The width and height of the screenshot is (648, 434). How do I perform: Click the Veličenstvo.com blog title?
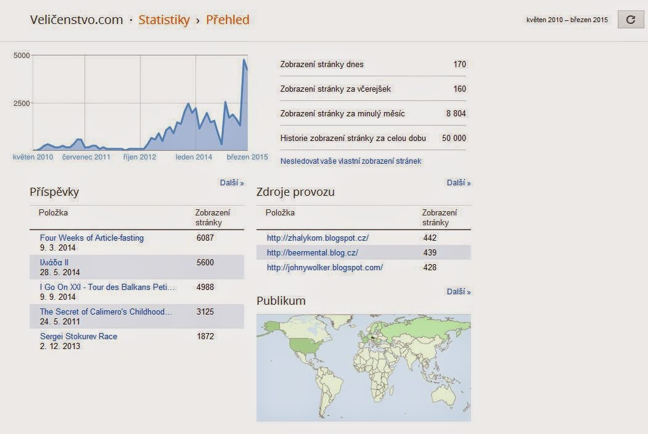[x=76, y=20]
